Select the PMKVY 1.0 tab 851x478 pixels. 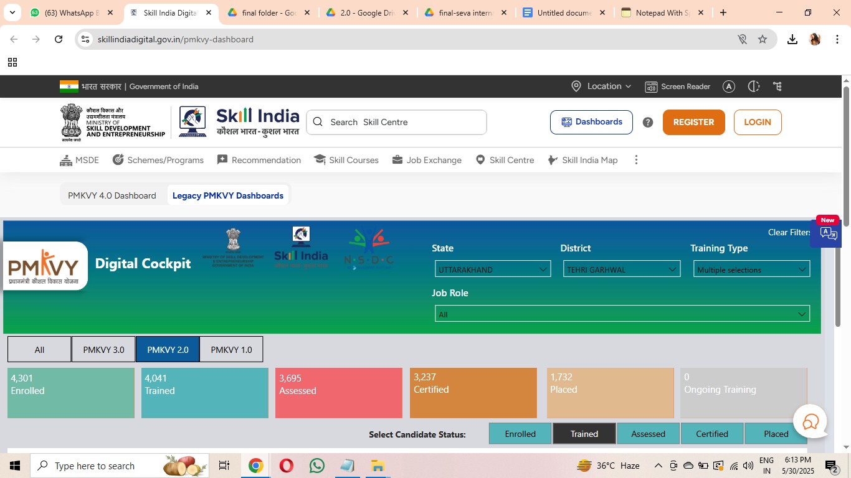231,350
